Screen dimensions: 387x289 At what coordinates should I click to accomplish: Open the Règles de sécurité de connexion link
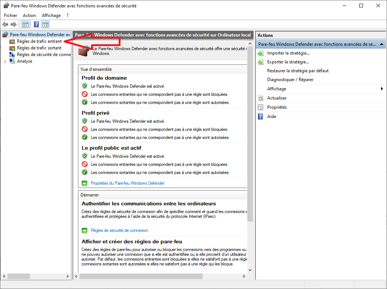(119, 230)
